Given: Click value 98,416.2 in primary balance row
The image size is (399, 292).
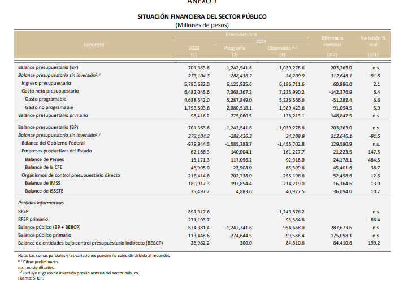Looking at the screenshot, I should click(199, 116).
